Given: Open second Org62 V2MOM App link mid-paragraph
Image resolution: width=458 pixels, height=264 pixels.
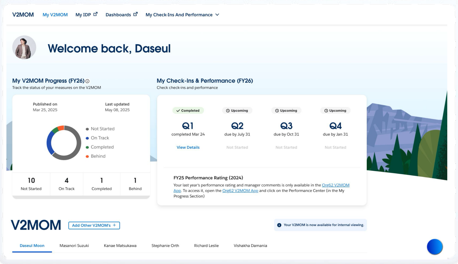Looking at the screenshot, I should (x=240, y=191).
